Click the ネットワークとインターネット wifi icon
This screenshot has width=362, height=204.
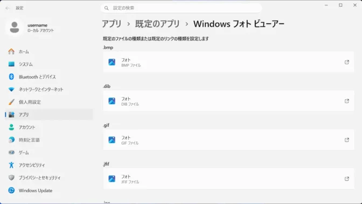(11, 89)
